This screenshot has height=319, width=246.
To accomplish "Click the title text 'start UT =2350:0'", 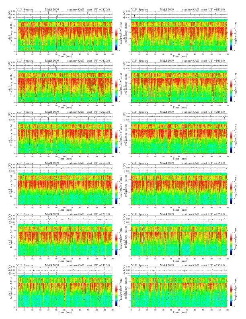I will click(213, 265).
